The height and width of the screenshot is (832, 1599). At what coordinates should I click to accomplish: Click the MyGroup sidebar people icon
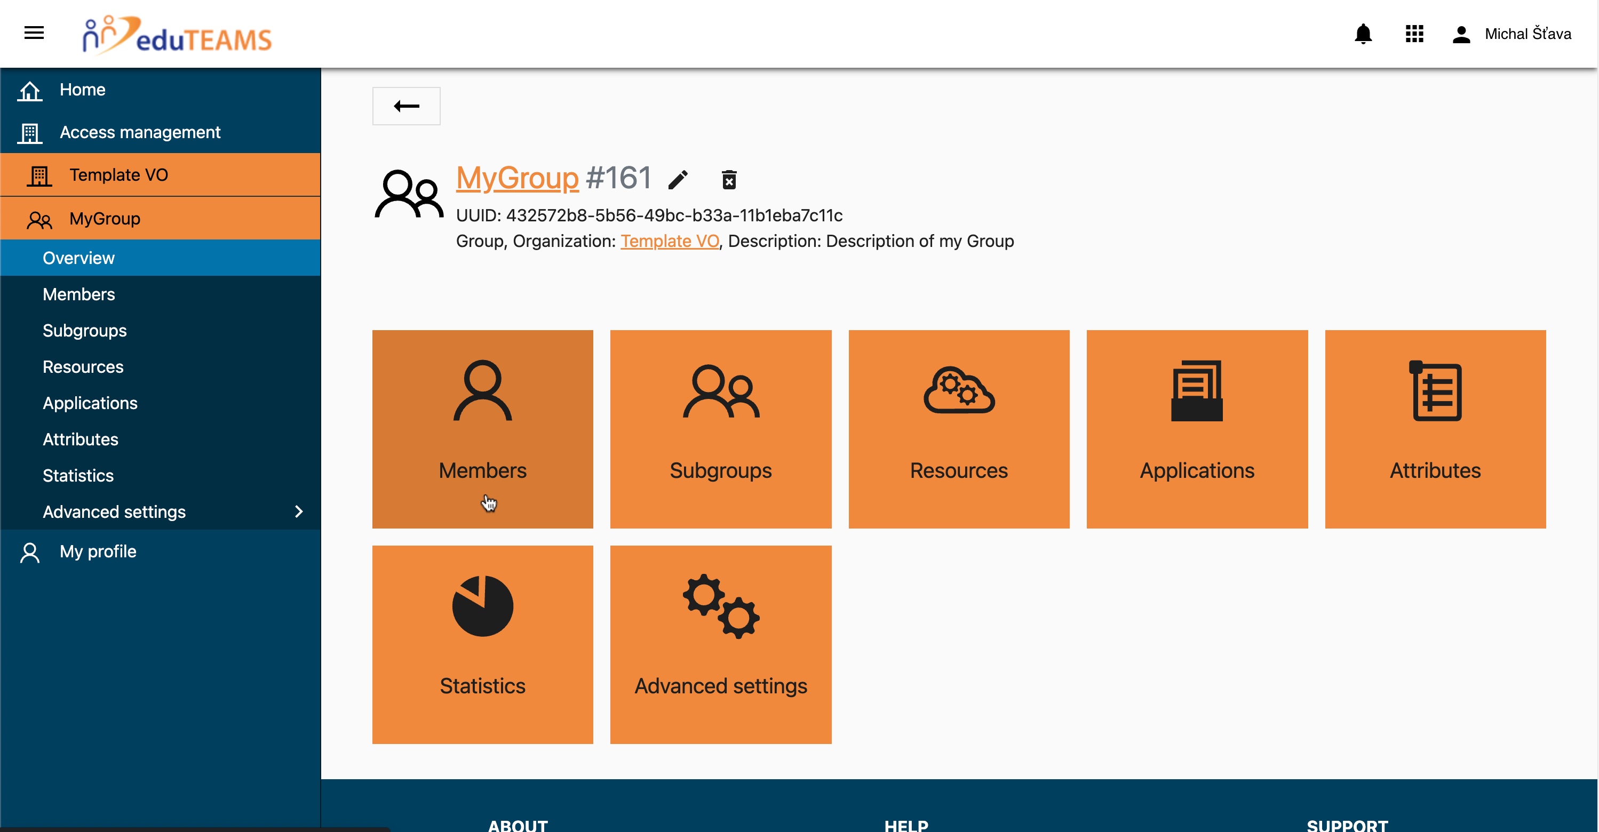point(39,220)
